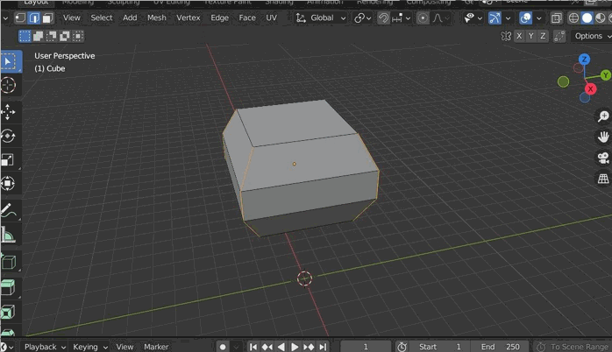
Task: Activate the Rotate tool
Action: point(9,136)
